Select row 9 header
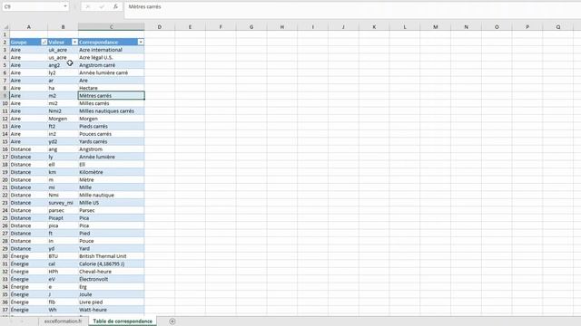Image resolution: width=581 pixels, height=326 pixels. 5,96
